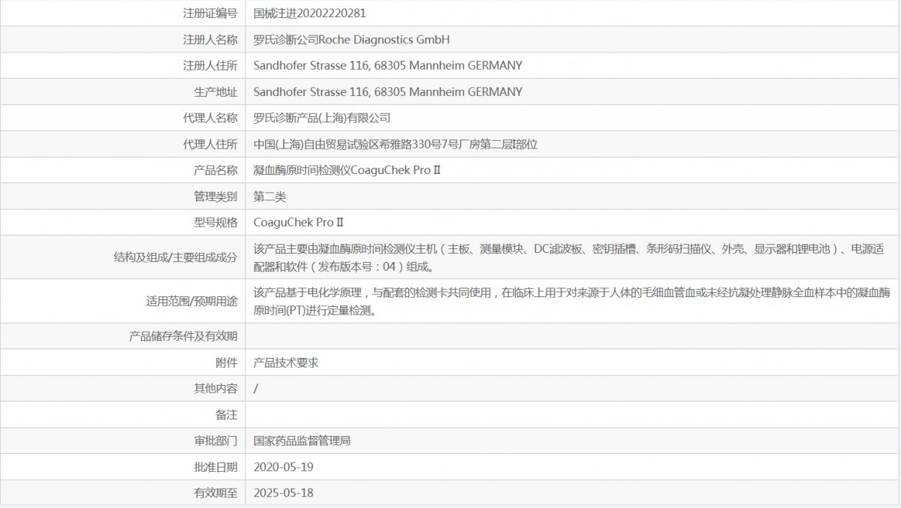Click the label 备注
This screenshot has width=901, height=508.
pyautogui.click(x=227, y=415)
